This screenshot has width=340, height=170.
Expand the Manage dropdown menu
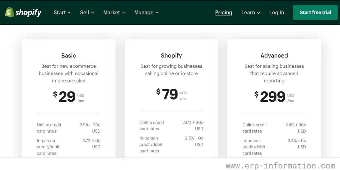click(146, 12)
